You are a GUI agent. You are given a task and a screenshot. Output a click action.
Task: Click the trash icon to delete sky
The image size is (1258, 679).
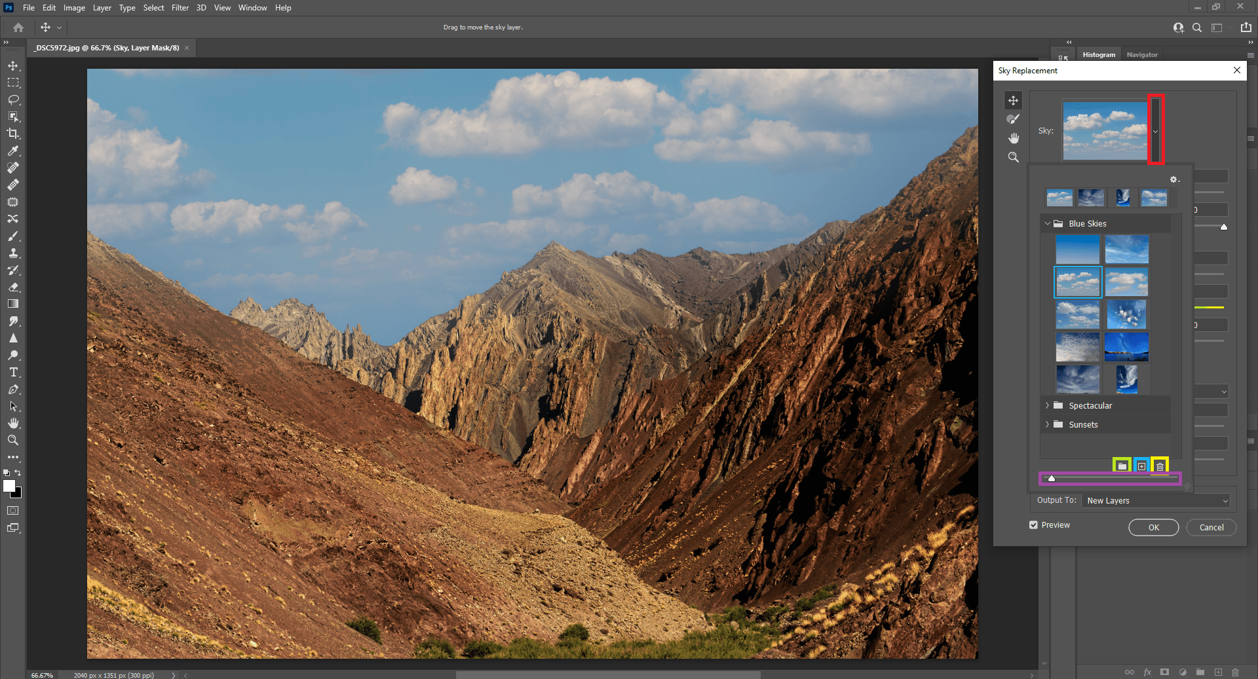[1160, 466]
